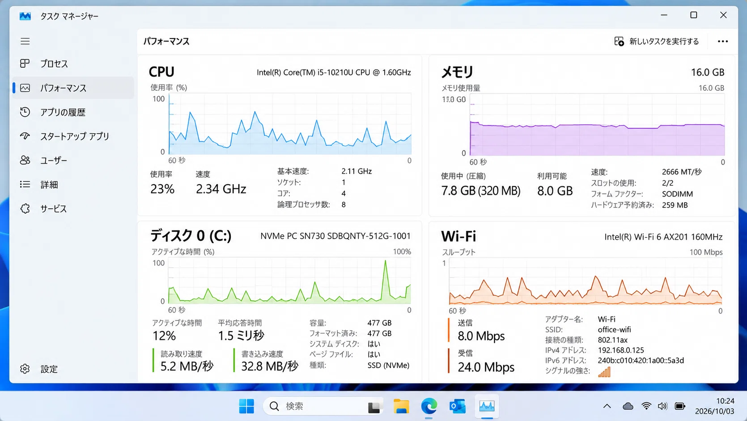The width and height of the screenshot is (747, 421).
Task: Click the スタートアップ アプリ gauge icon
Action: (25, 136)
